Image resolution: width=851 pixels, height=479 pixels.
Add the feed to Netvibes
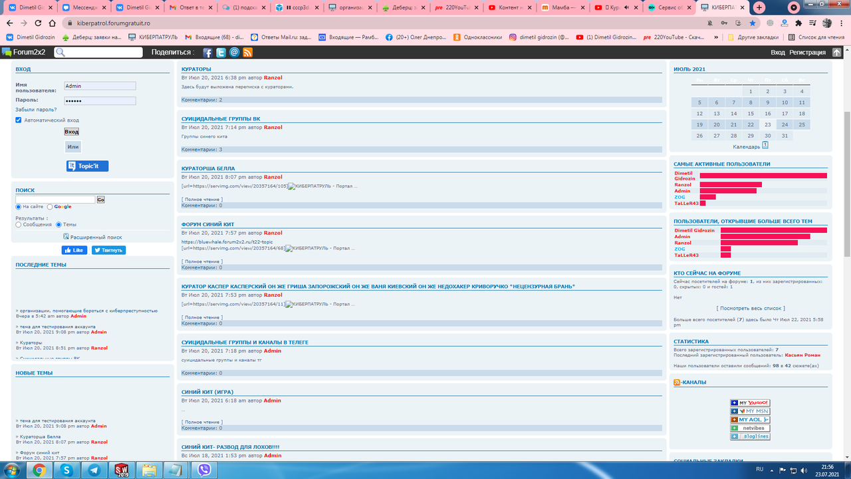[750, 428]
